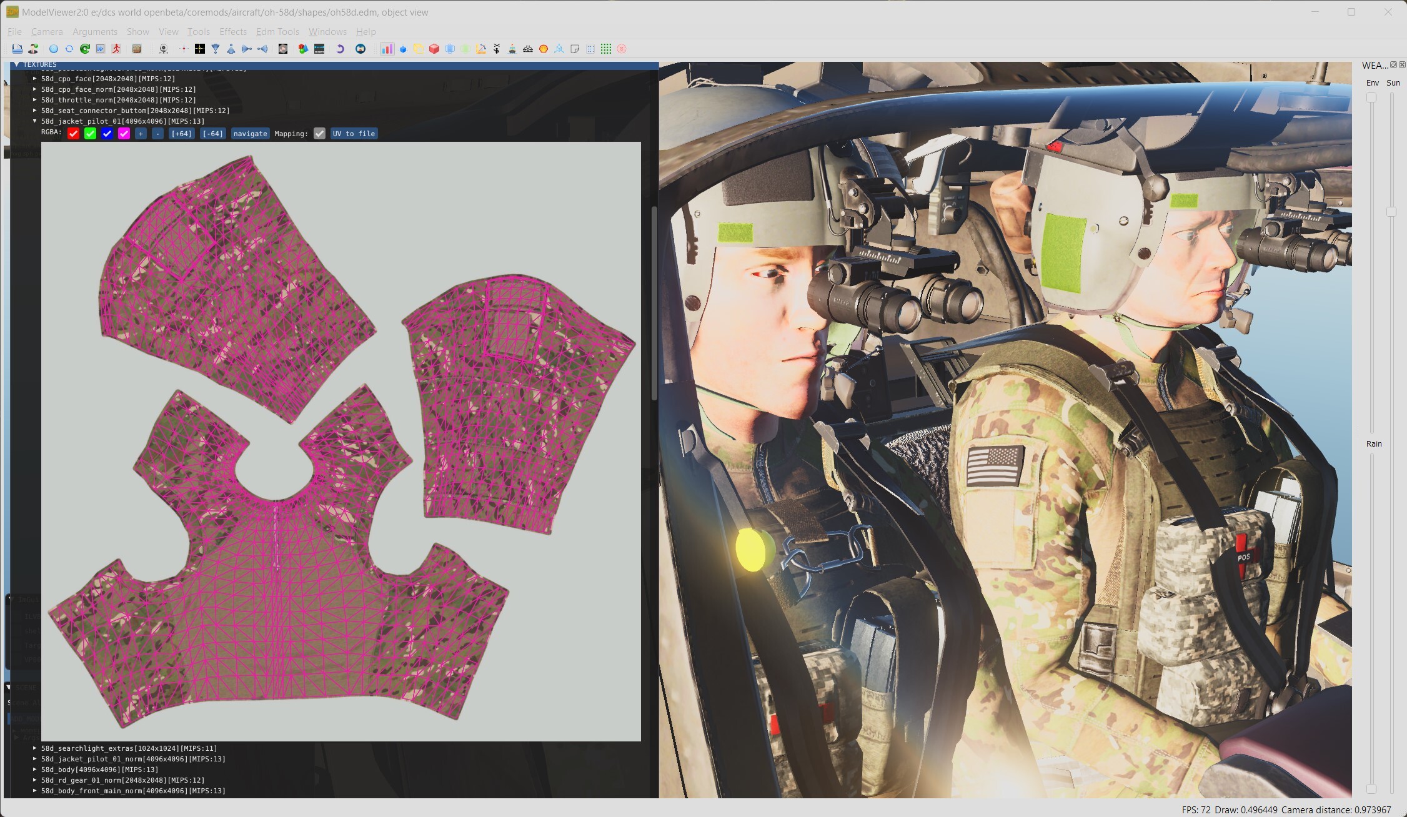
Task: Expand the 58d_jacket_pilot_01_norm texture entry
Action: tap(35, 759)
